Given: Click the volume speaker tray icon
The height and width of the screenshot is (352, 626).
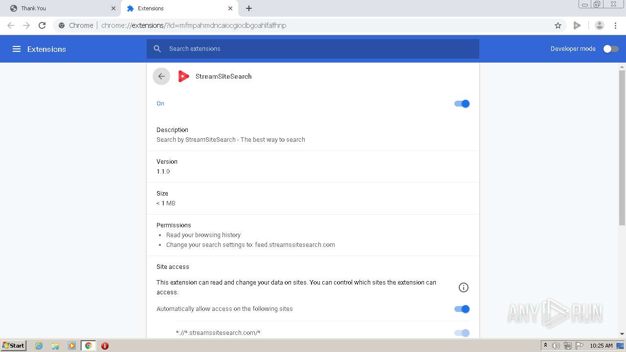Looking at the screenshot, I should click(556, 346).
